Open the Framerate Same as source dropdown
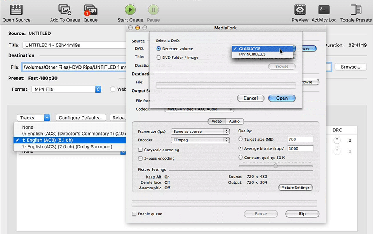Screen dimensions: 373x234 click(200, 132)
